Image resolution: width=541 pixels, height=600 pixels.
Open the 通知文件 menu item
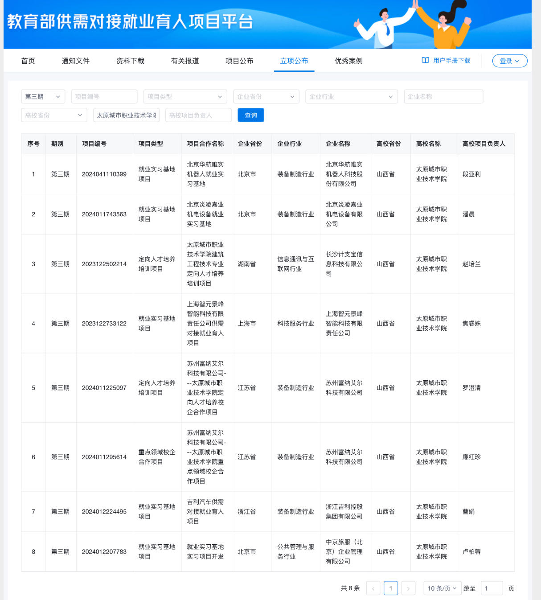pyautogui.click(x=75, y=61)
